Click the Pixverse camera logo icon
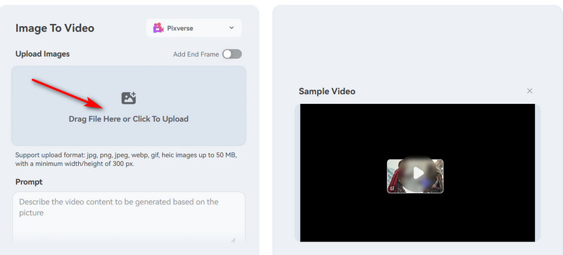Screen dimensions: 563x255 point(158,28)
